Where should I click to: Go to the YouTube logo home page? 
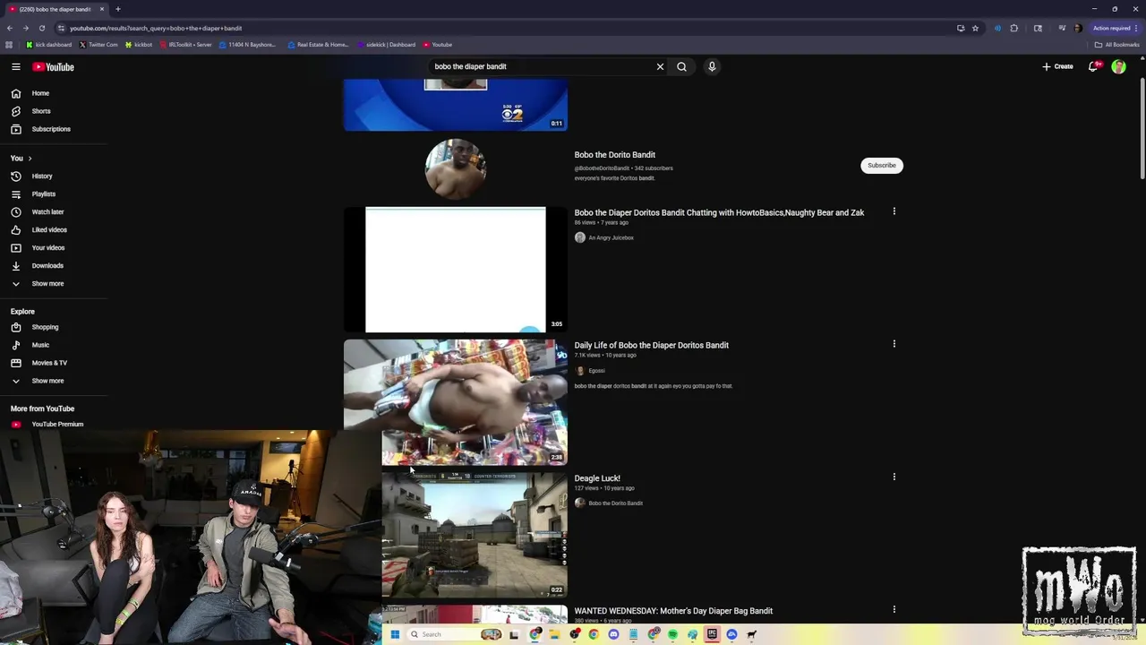[x=54, y=66]
